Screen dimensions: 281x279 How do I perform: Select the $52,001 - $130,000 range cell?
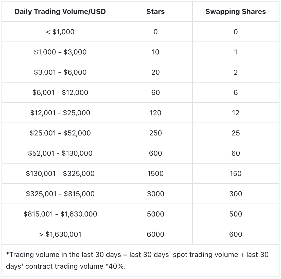click(x=60, y=153)
